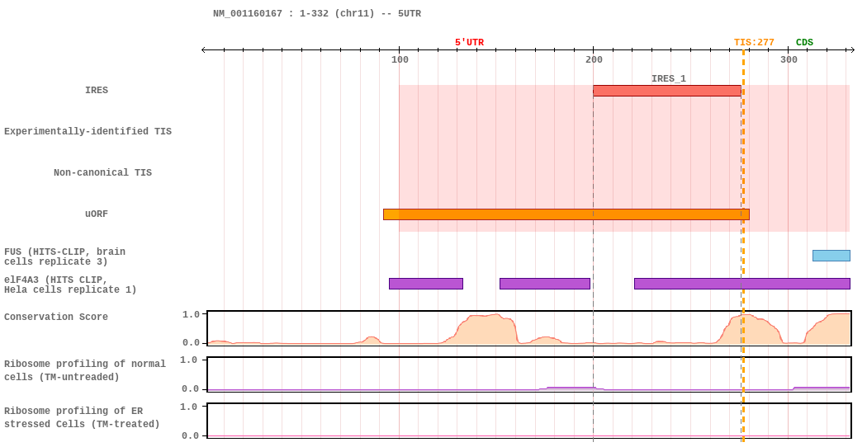Click the NM_001160167 transcript title

(x=317, y=14)
